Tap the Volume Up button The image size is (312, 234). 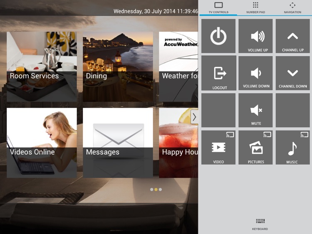click(255, 36)
